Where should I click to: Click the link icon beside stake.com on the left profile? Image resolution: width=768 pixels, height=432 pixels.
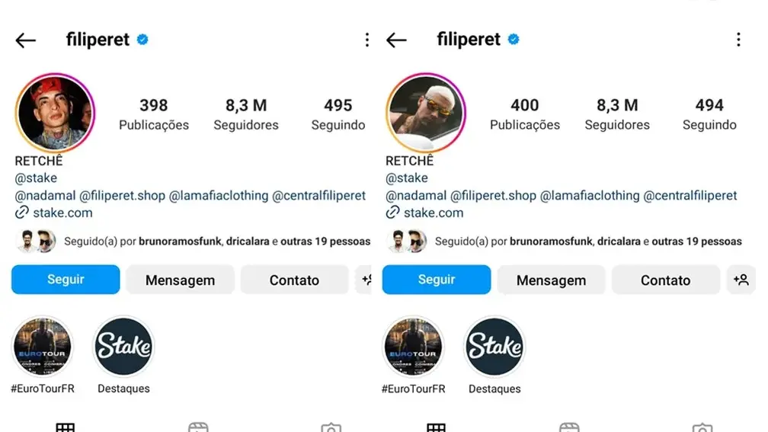coord(21,213)
